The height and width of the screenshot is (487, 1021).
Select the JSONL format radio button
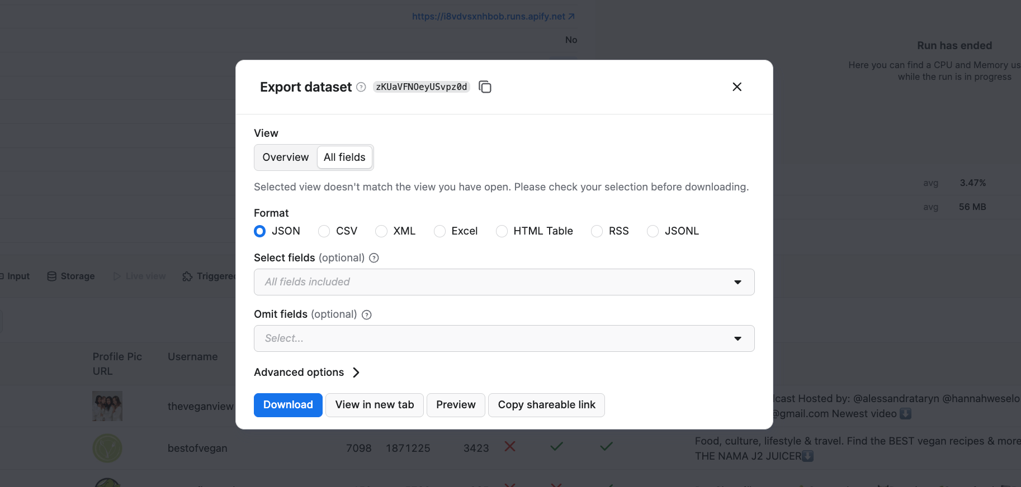(x=653, y=231)
